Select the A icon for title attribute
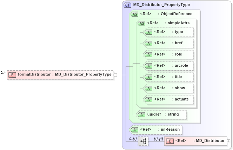The width and height of the screenshot is (233, 150). pyautogui.click(x=148, y=77)
